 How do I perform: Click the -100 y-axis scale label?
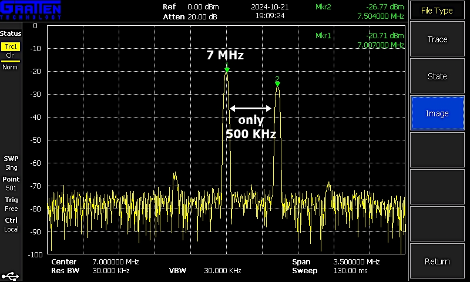pos(35,254)
